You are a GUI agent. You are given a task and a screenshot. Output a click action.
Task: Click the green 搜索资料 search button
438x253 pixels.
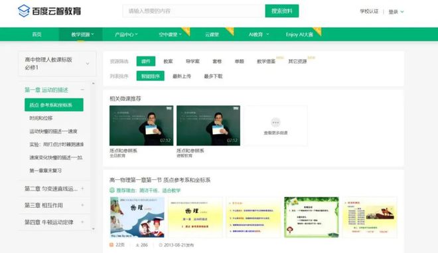click(282, 11)
